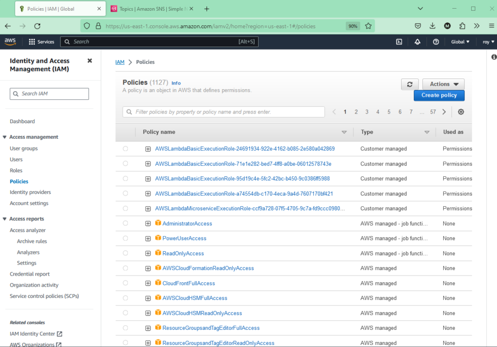The width and height of the screenshot is (497, 347).
Task: Open the notifications bell icon
Action: tap(417, 42)
